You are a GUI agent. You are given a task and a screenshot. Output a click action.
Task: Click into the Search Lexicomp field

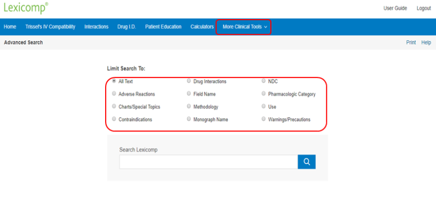(x=208, y=162)
